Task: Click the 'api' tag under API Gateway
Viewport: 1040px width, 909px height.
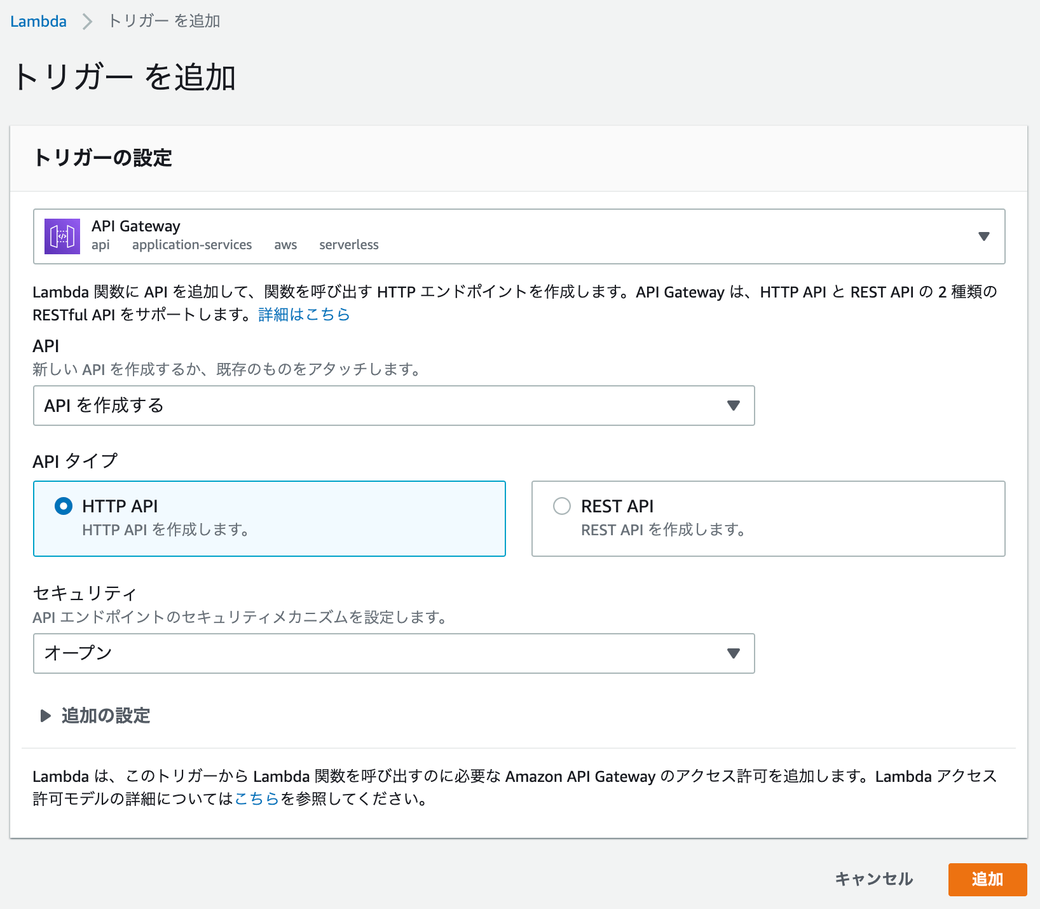Action: coord(100,245)
